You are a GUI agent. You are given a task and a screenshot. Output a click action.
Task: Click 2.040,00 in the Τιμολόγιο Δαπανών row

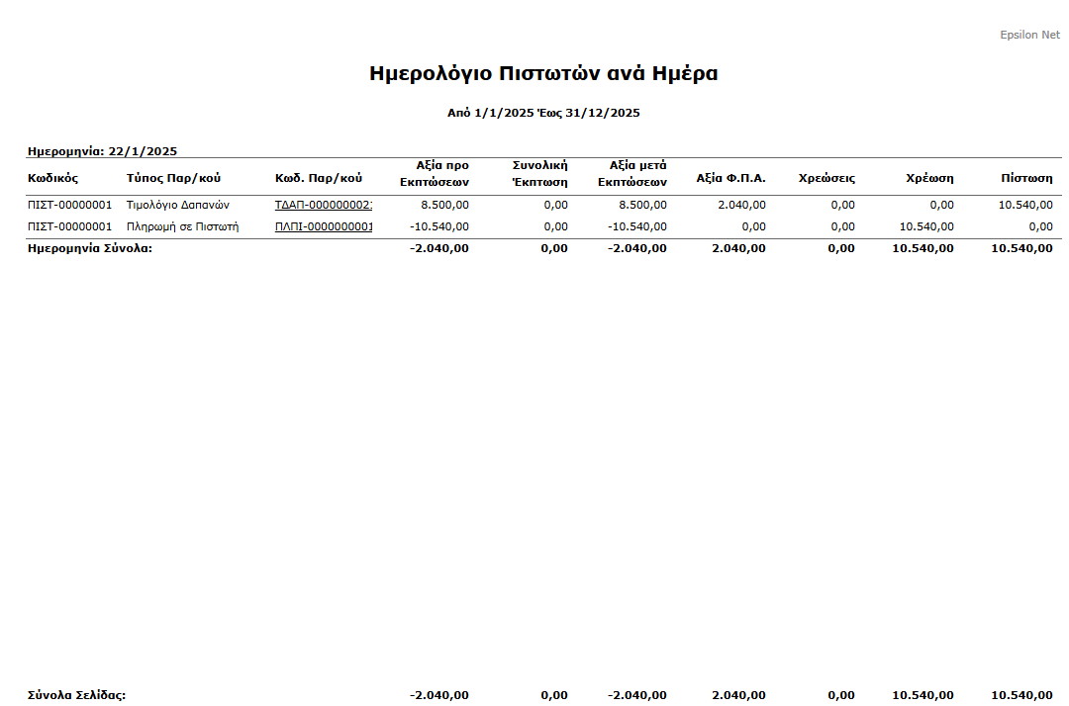pos(741,205)
